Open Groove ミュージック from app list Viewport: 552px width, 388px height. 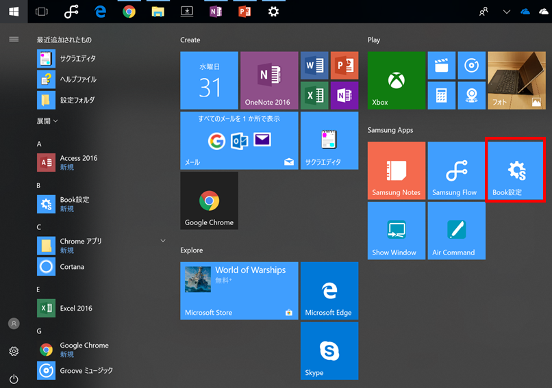pyautogui.click(x=75, y=370)
